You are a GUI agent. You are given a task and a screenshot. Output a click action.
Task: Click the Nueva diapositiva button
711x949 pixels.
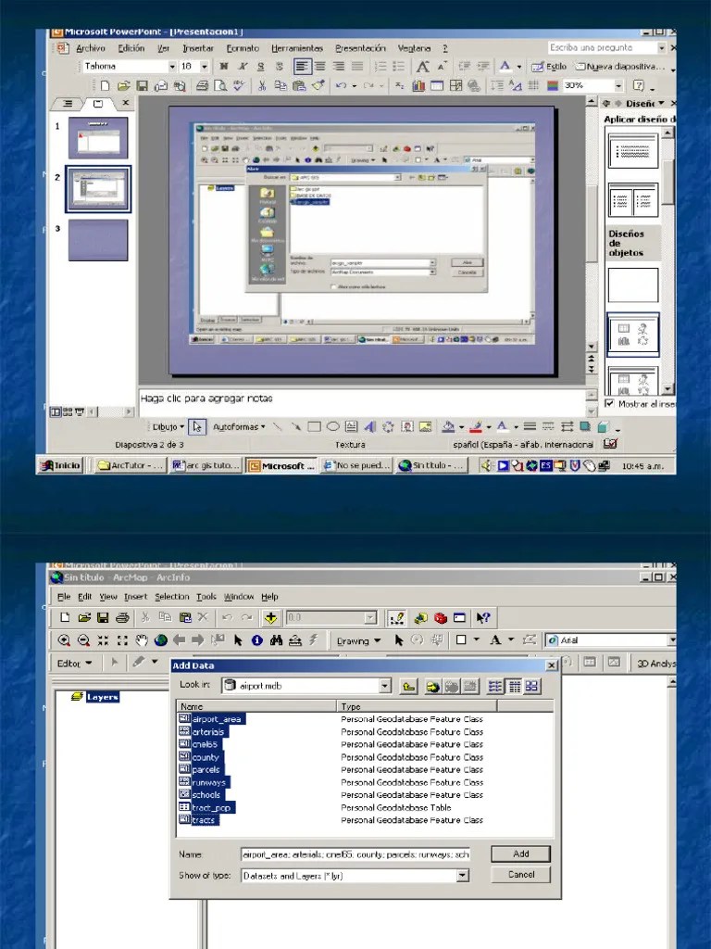coord(620,67)
